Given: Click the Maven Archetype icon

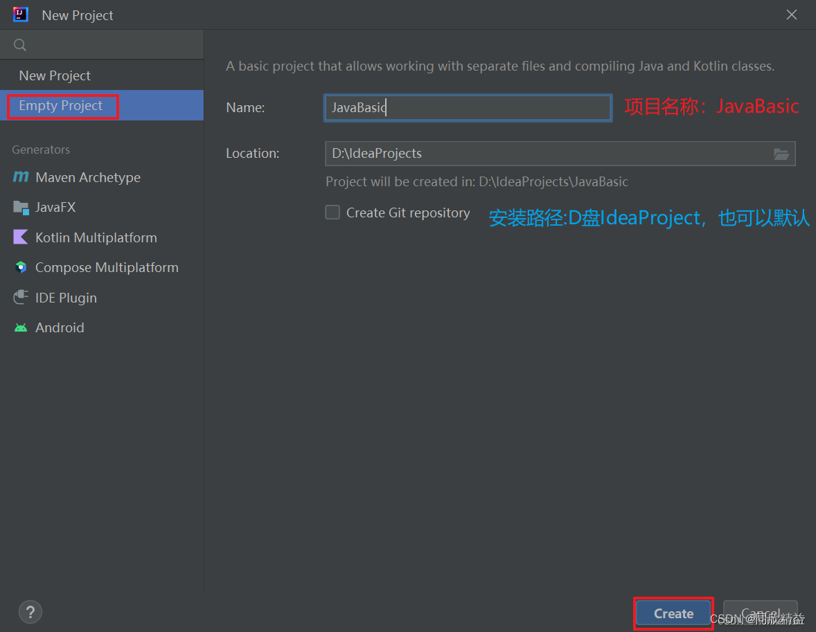Looking at the screenshot, I should (21, 177).
